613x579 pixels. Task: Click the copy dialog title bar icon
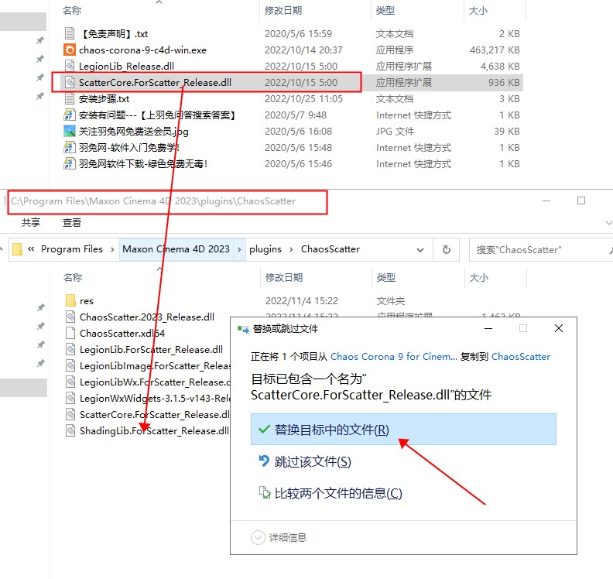(x=243, y=329)
